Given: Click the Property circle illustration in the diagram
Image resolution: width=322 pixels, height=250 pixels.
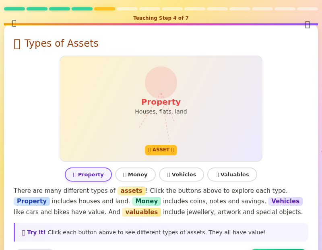Looking at the screenshot, I should tap(161, 83).
